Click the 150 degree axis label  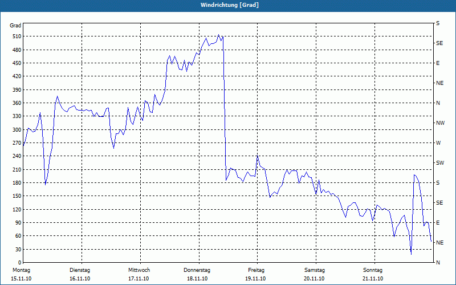(x=17, y=196)
